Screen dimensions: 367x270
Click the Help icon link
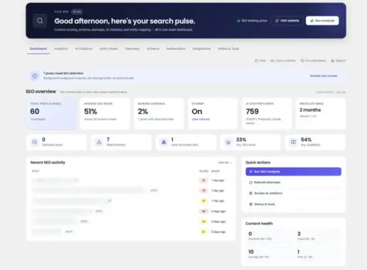coord(256,60)
